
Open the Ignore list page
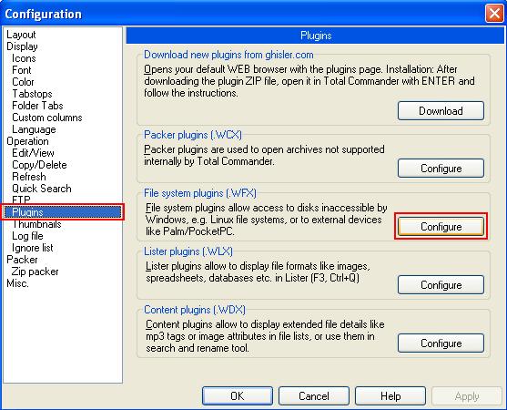coord(33,248)
